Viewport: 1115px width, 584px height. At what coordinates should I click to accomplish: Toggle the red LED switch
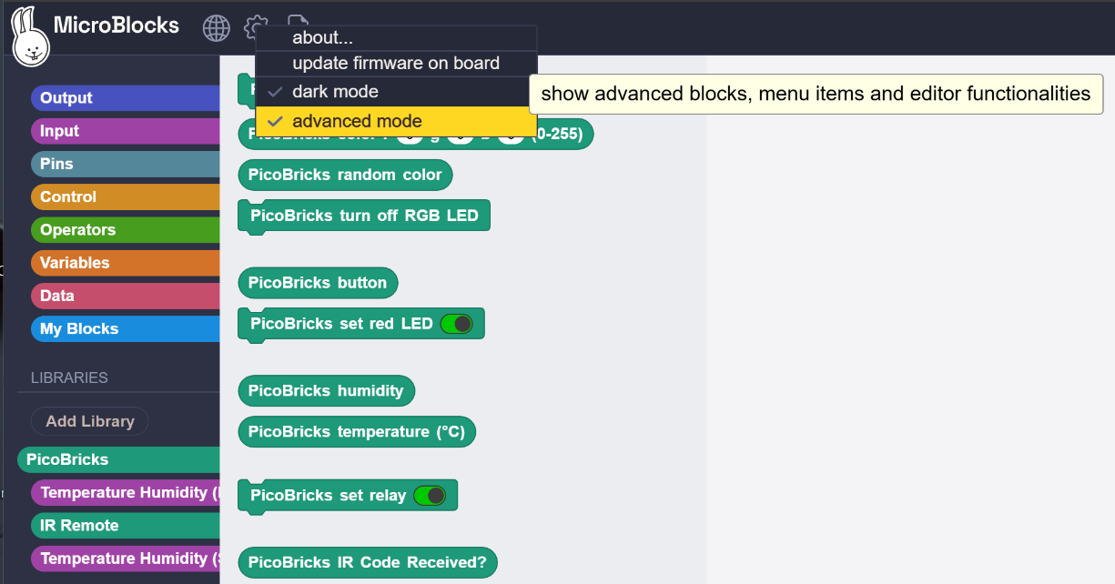(456, 324)
